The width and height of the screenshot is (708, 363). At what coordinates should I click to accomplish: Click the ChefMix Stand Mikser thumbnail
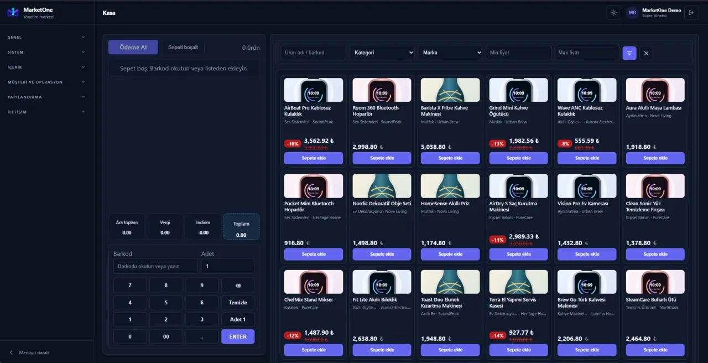pos(314,282)
